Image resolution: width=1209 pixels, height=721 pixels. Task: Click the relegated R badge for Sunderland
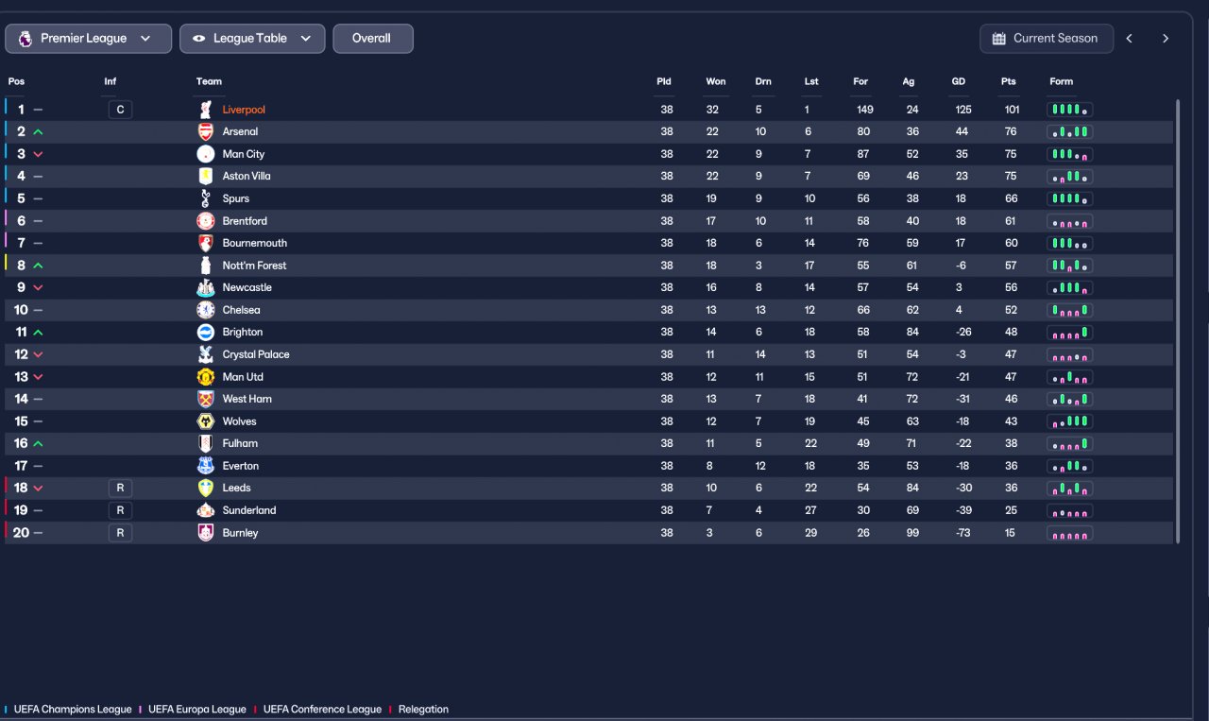[120, 510]
